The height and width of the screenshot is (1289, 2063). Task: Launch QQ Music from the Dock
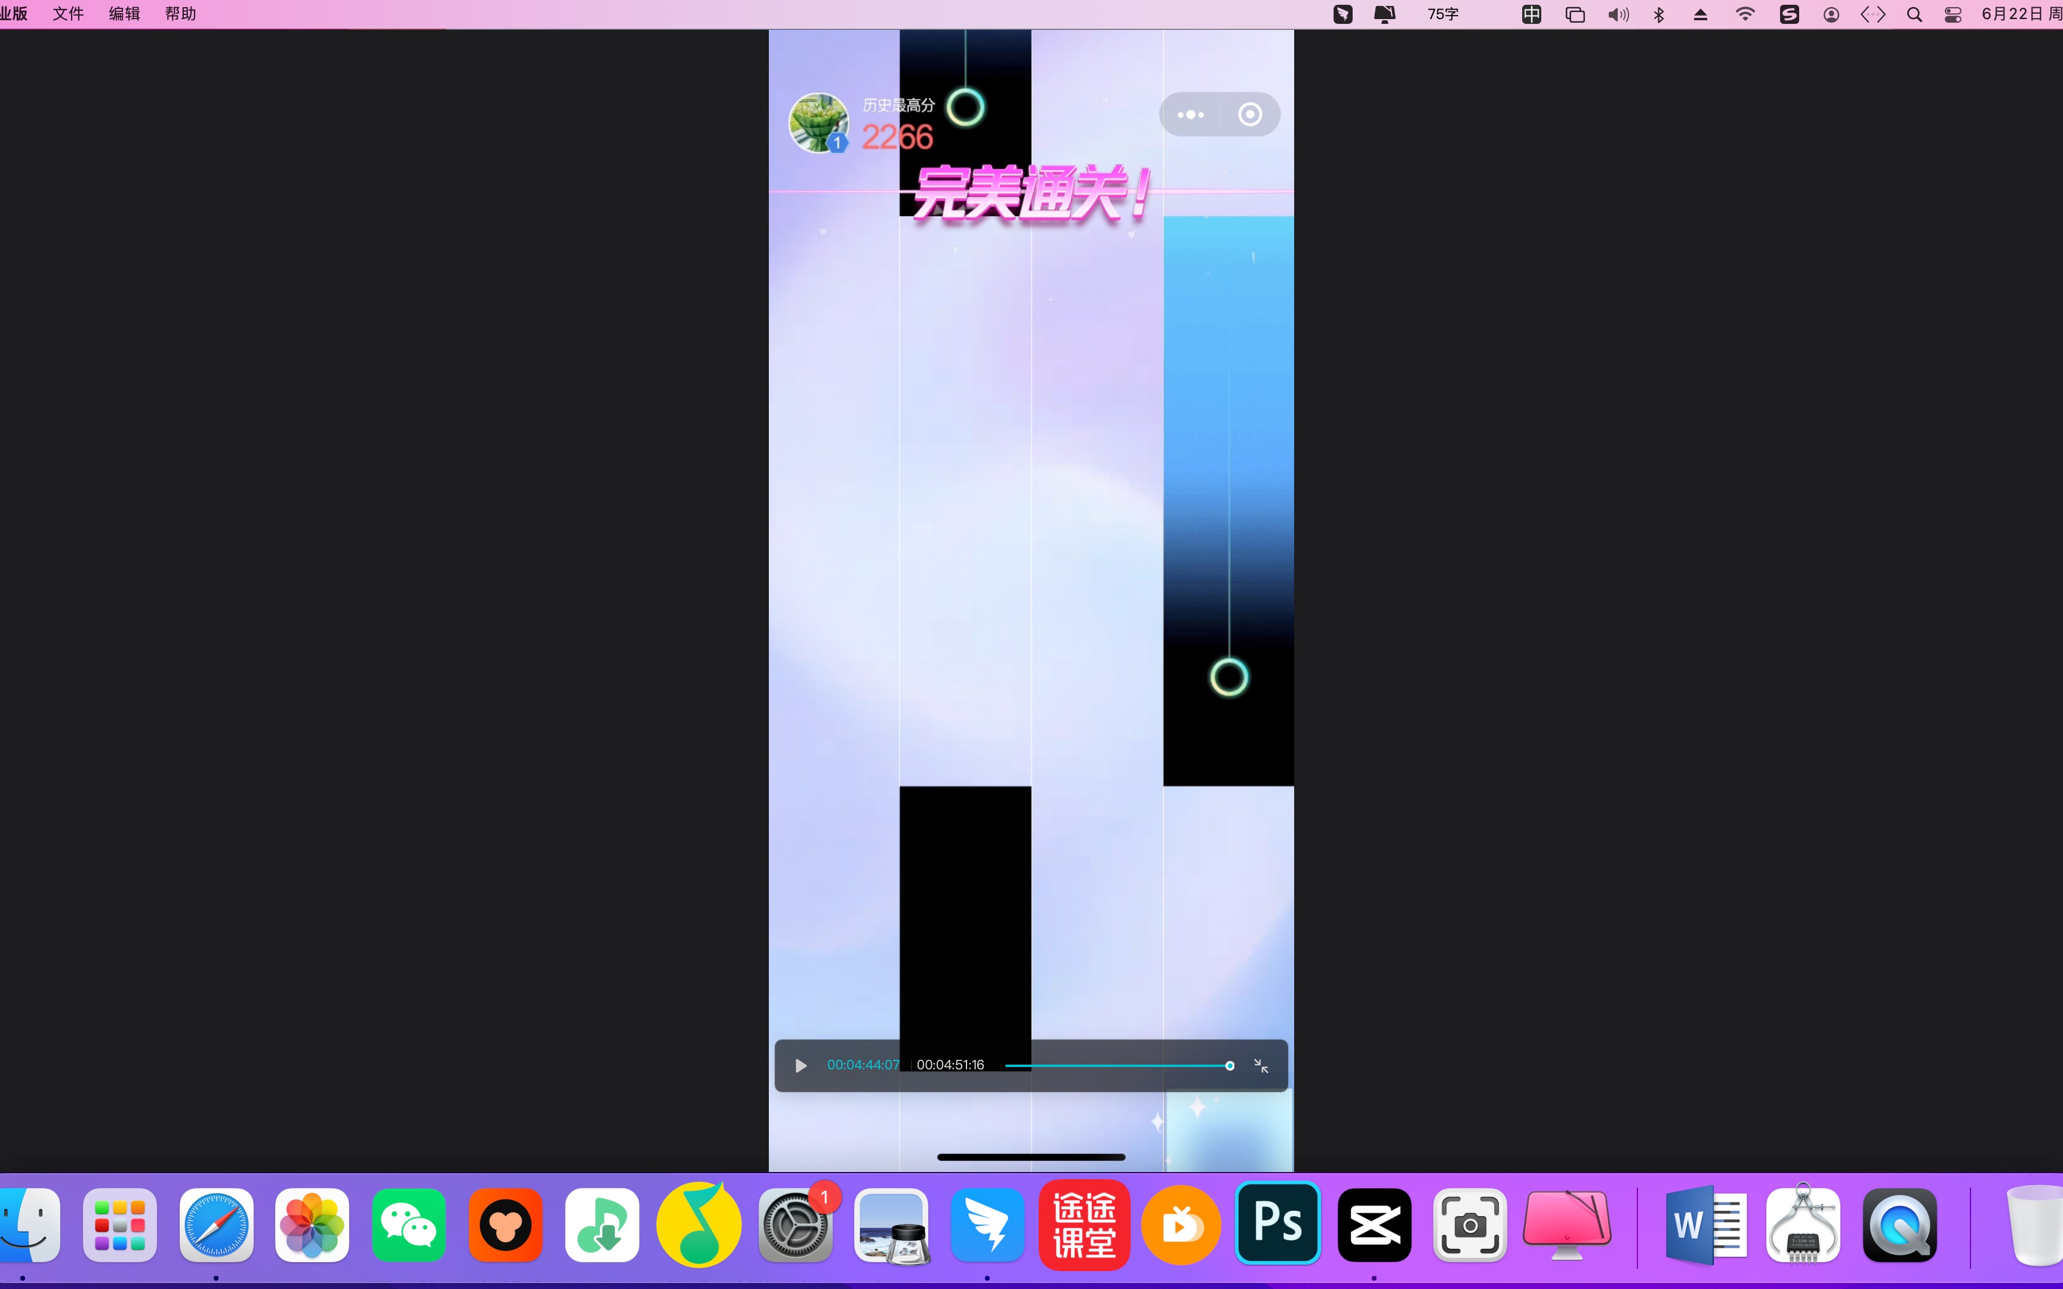[698, 1226]
